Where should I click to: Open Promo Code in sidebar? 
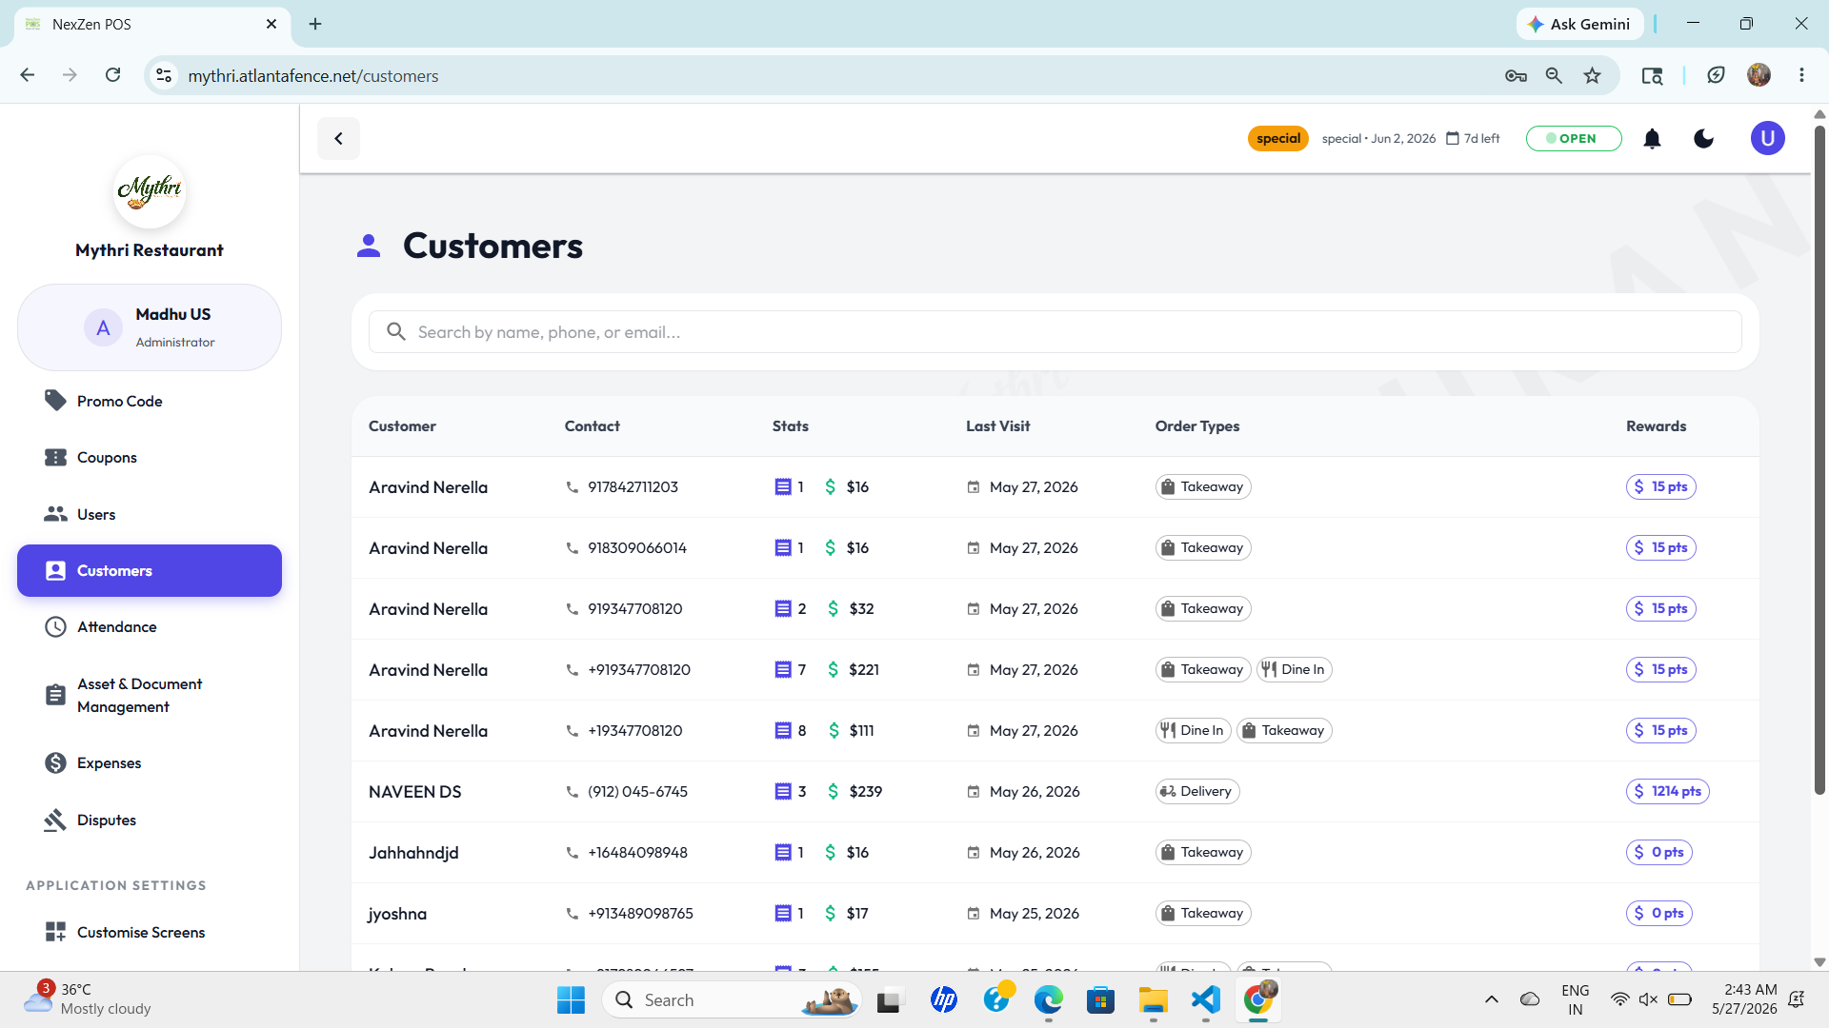click(x=150, y=401)
